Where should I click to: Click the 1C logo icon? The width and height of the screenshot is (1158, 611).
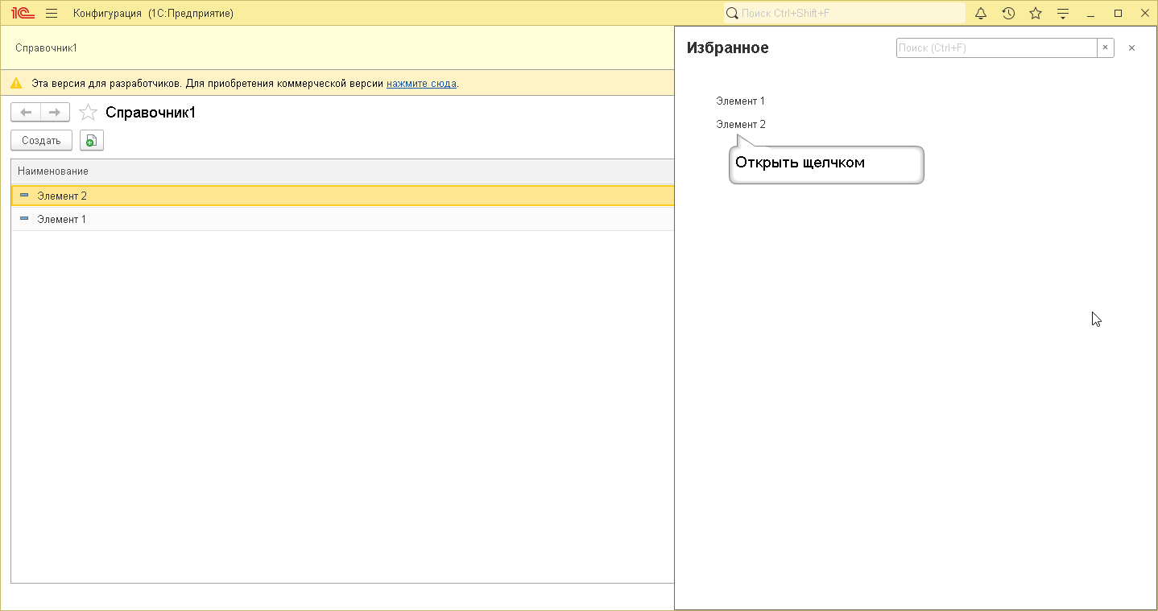[23, 14]
